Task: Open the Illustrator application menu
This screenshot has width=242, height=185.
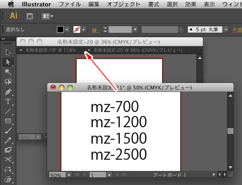Action: point(36,4)
